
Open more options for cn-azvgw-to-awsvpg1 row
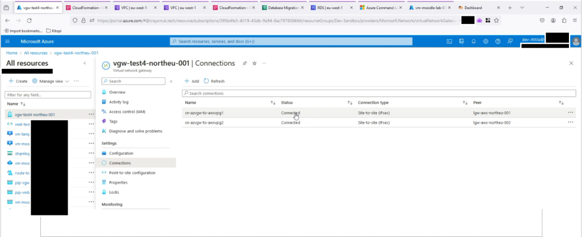click(571, 113)
